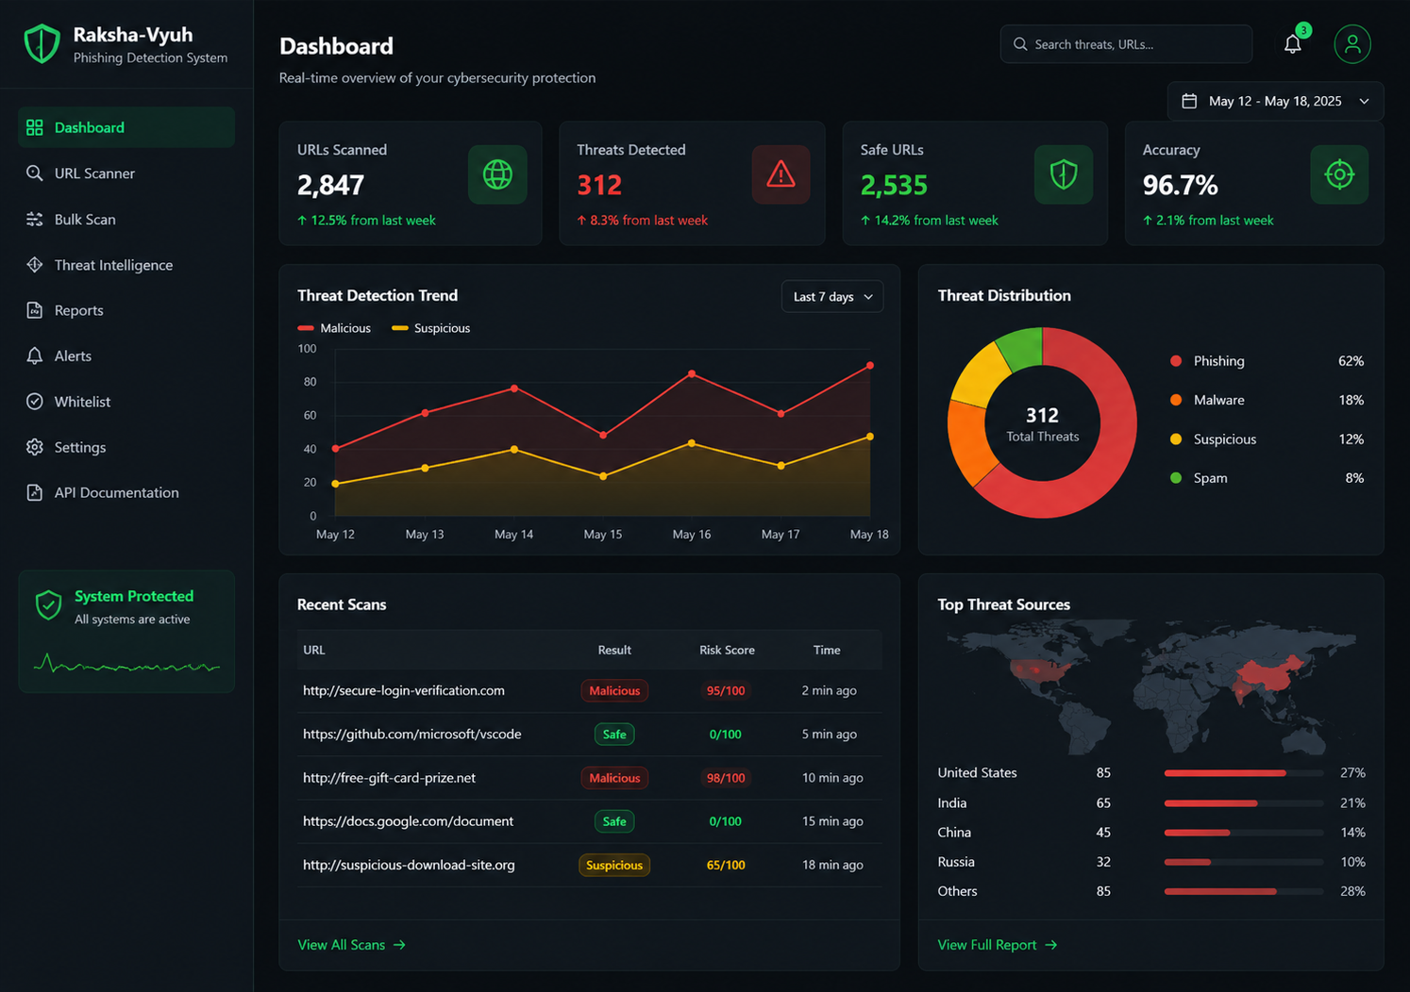
Task: Click the System Protected shield icon
Action: [48, 605]
